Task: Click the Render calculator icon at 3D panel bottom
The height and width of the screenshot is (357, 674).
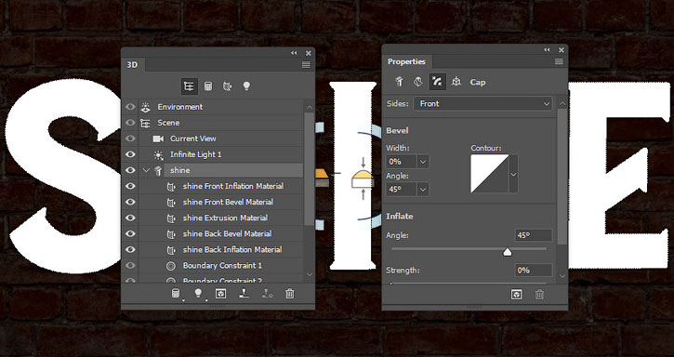Action: 176,294
